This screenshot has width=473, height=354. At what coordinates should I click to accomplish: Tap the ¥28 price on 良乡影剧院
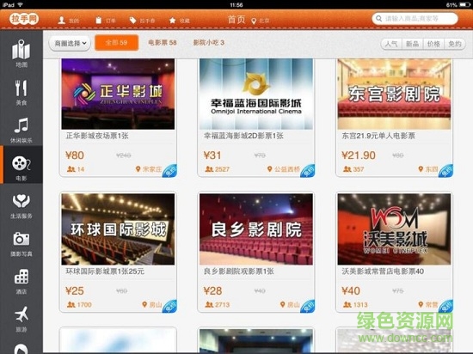[x=212, y=290]
